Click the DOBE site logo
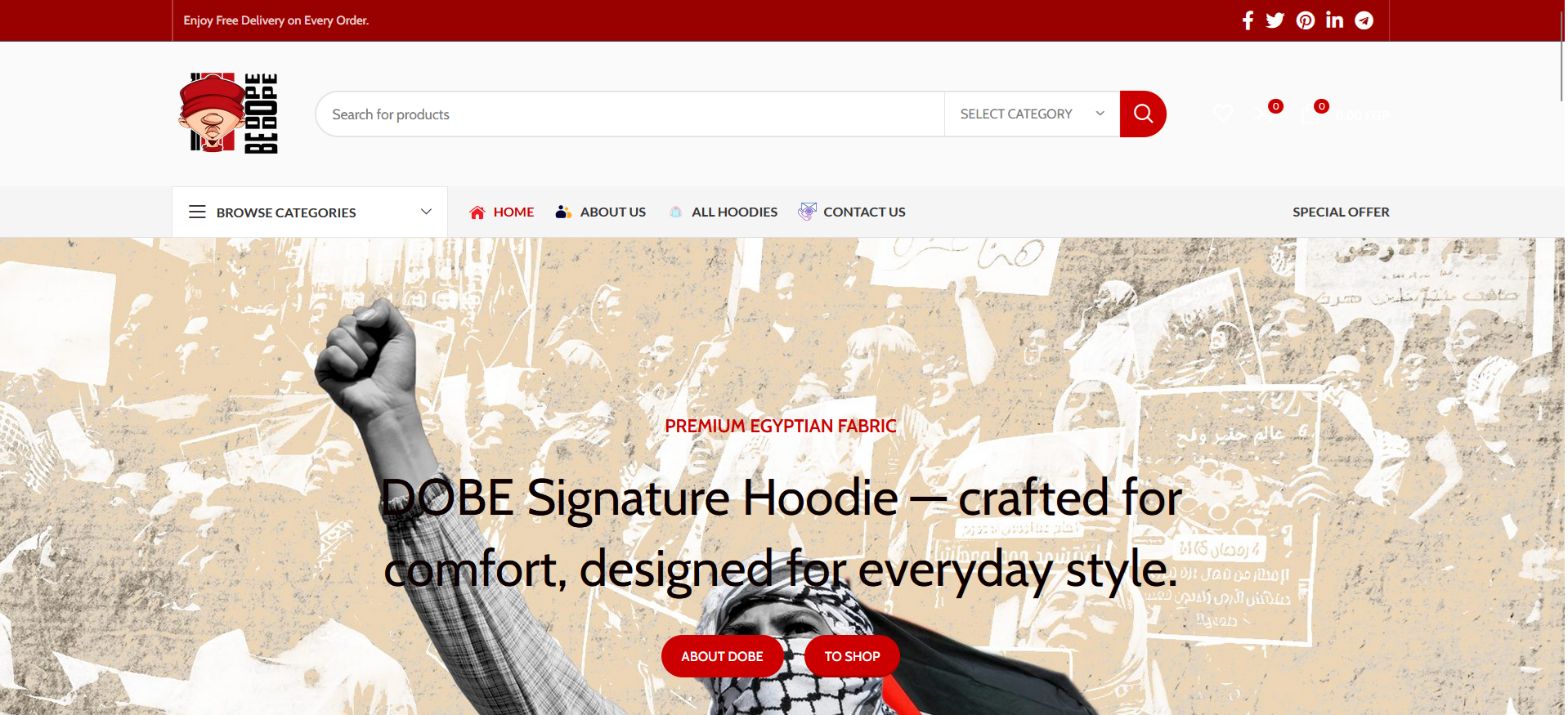The height and width of the screenshot is (715, 1568). pos(228,113)
